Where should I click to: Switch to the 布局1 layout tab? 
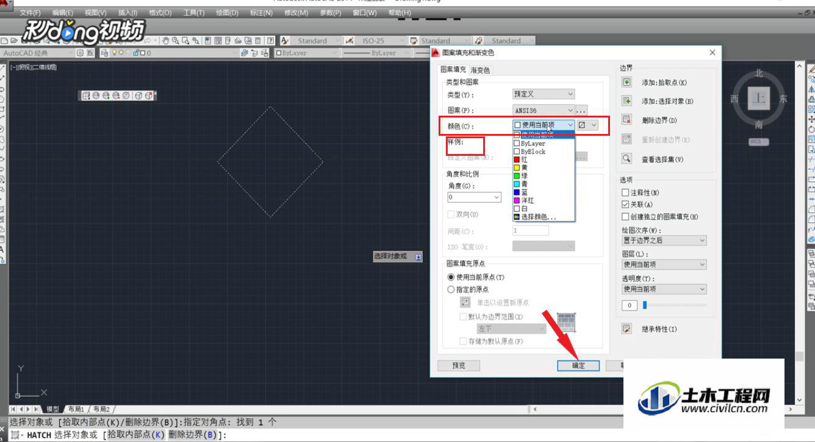pos(76,409)
